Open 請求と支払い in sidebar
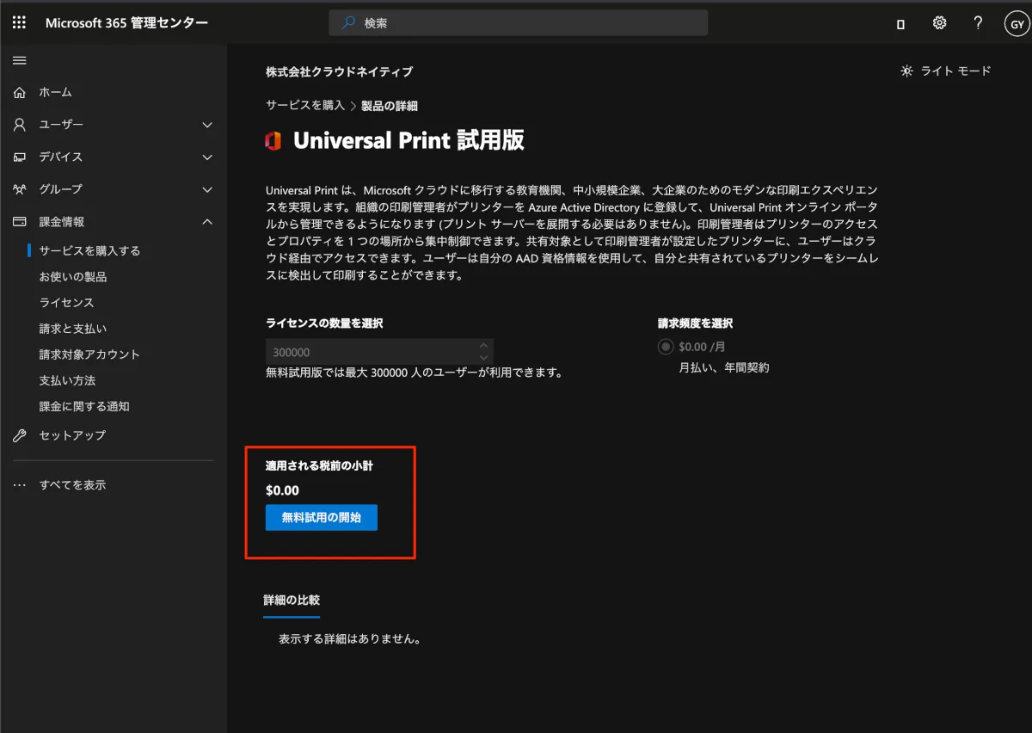The width and height of the screenshot is (1032, 733). pyautogui.click(x=73, y=329)
